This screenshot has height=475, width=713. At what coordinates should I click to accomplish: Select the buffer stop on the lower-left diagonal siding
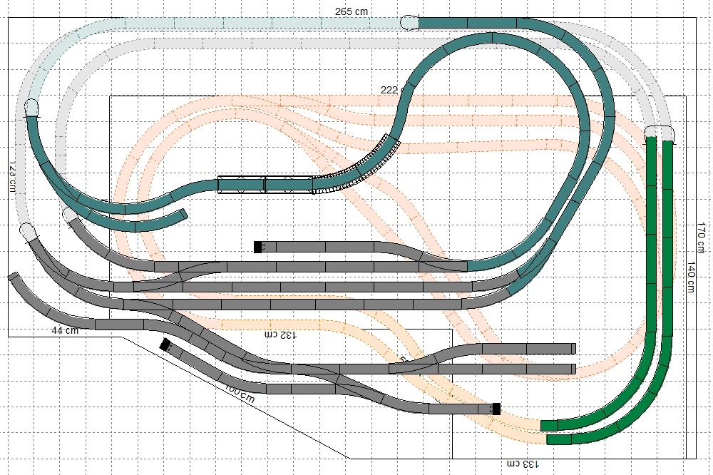click(165, 345)
